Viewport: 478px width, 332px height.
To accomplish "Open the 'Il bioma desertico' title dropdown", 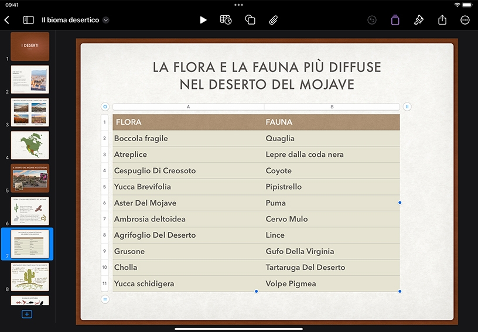I will pos(106,20).
